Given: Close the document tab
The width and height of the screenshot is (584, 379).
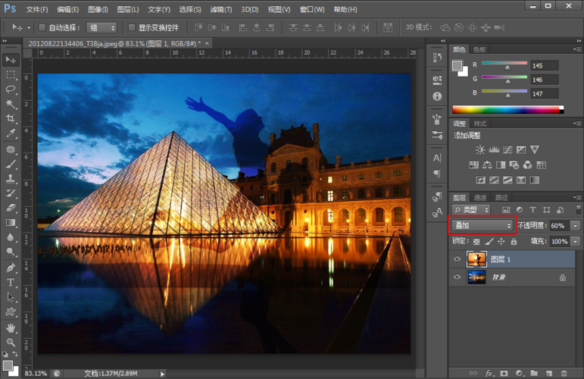Looking at the screenshot, I should [207, 44].
